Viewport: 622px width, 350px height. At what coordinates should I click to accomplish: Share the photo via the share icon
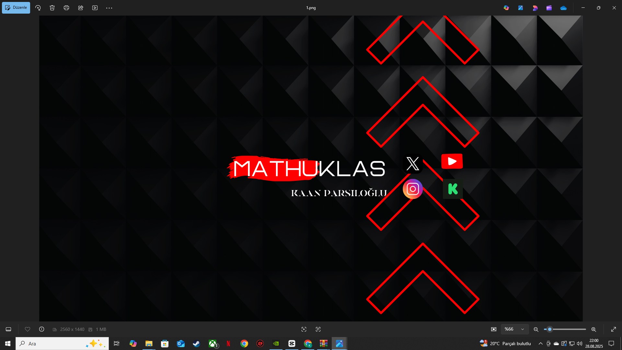click(81, 8)
